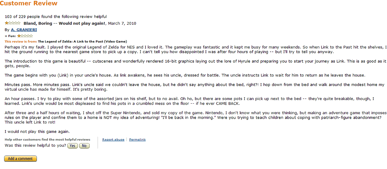Click the review title 'Bland, Boring'

click(x=38, y=23)
